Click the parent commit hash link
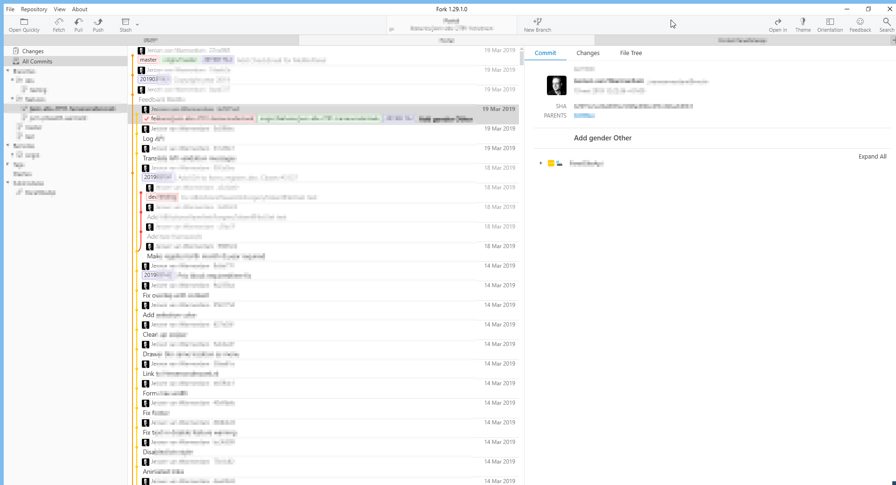896x485 pixels. 584,116
